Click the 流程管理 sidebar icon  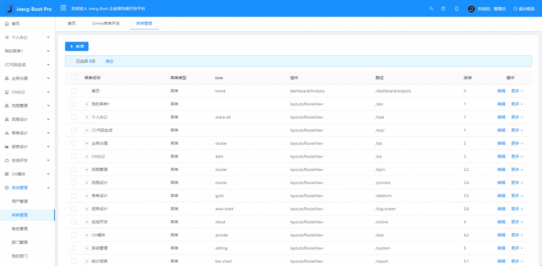click(7, 106)
